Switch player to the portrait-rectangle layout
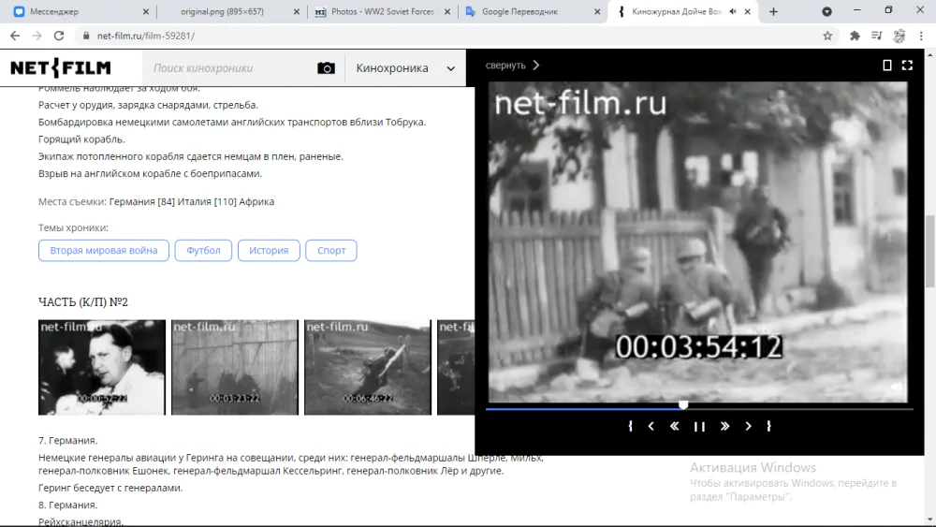Image resolution: width=936 pixels, height=527 pixels. pos(887,65)
